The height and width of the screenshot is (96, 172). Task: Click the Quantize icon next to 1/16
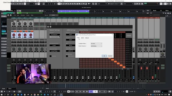tap(121, 4)
